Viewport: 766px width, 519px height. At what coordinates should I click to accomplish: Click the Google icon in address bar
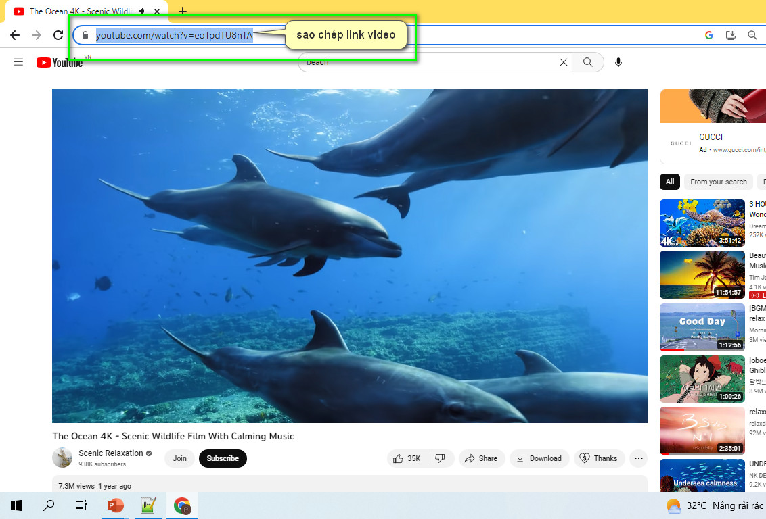(709, 35)
